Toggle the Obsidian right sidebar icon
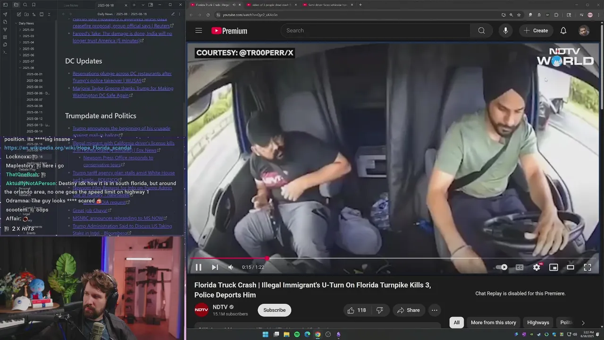 click(151, 5)
